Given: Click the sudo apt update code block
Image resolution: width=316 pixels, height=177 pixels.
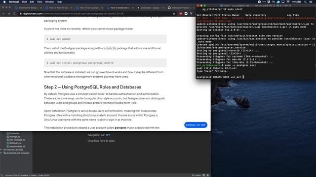Looking at the screenshot, I should tap(105, 39).
